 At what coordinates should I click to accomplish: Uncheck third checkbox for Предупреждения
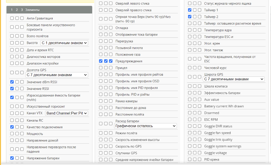(111, 61)
